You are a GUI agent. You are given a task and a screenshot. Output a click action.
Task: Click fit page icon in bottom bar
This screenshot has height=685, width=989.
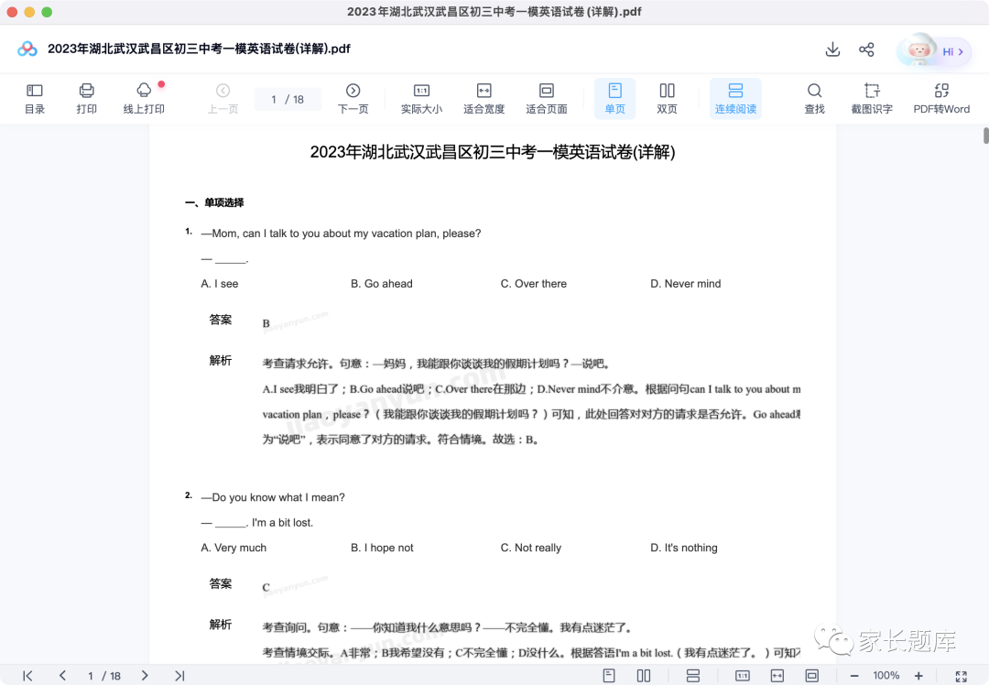811,676
